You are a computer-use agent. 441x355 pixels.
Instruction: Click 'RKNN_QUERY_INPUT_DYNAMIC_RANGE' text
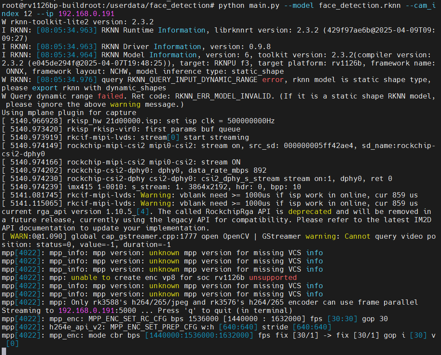click(192, 79)
